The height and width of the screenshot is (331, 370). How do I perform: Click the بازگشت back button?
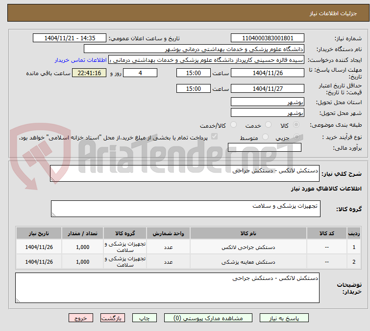(113, 318)
